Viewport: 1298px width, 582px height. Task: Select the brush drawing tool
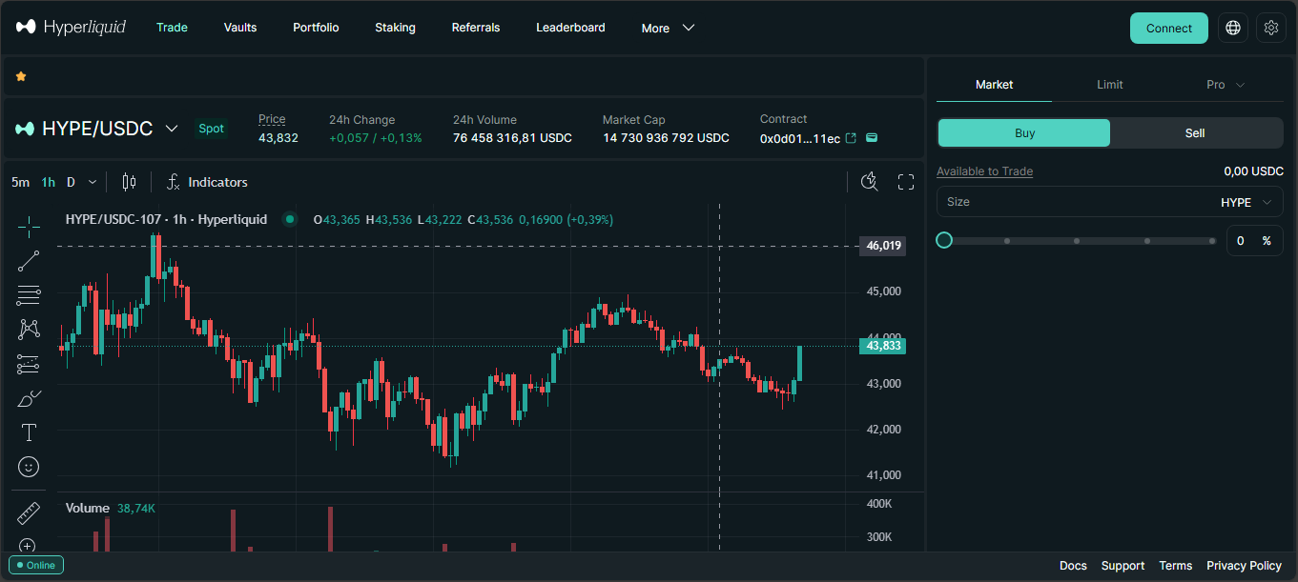(x=29, y=398)
